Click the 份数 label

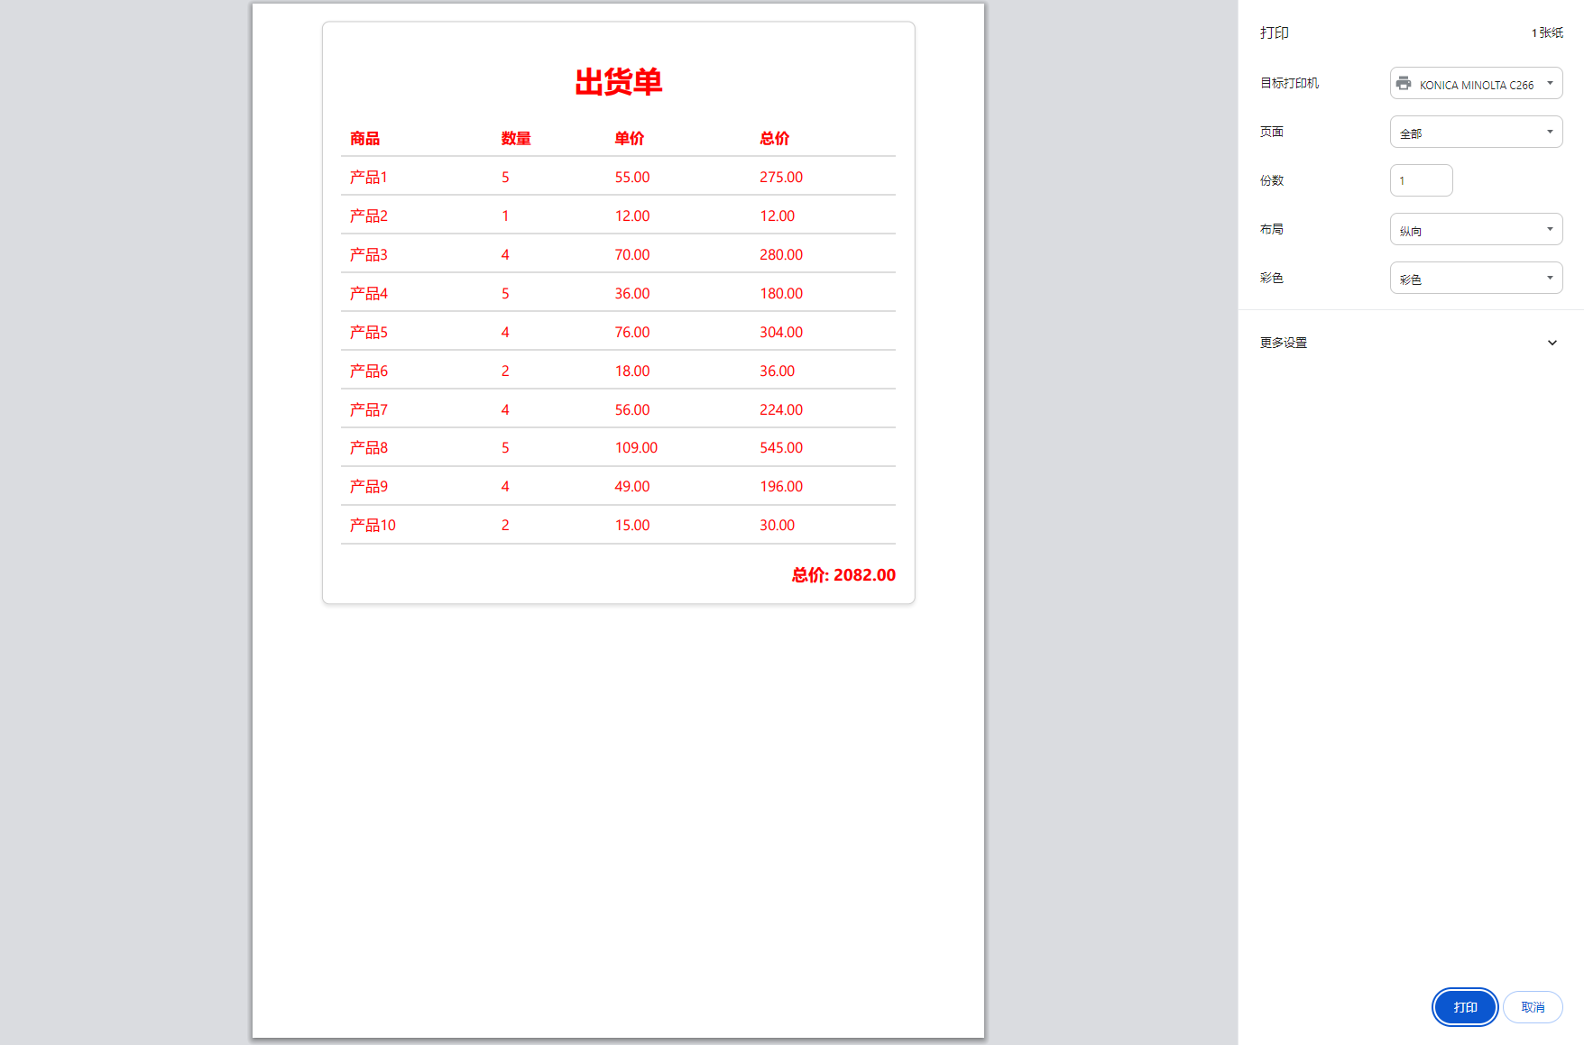point(1272,180)
